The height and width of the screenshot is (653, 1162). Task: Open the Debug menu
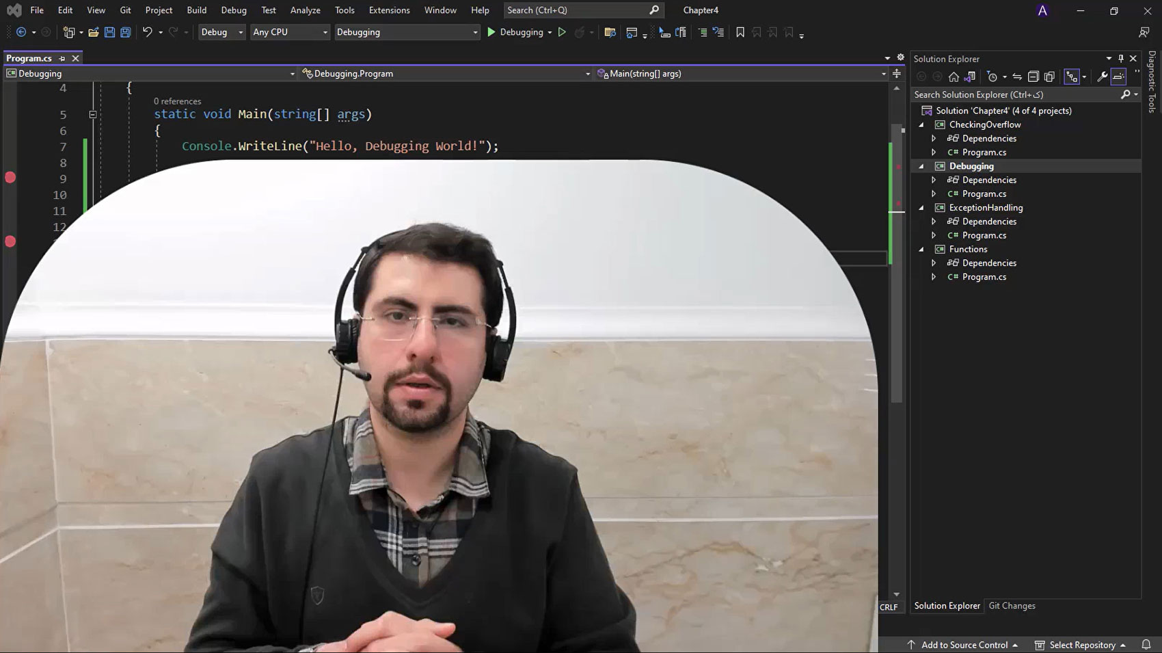click(x=234, y=10)
